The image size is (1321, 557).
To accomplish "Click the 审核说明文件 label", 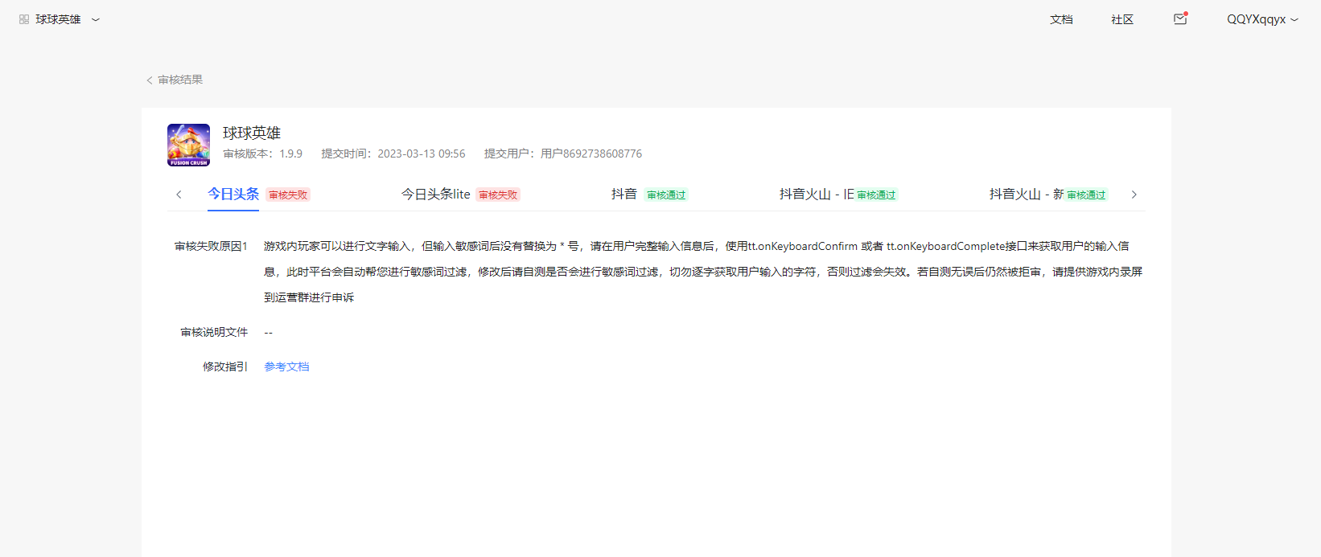I will pyautogui.click(x=214, y=332).
